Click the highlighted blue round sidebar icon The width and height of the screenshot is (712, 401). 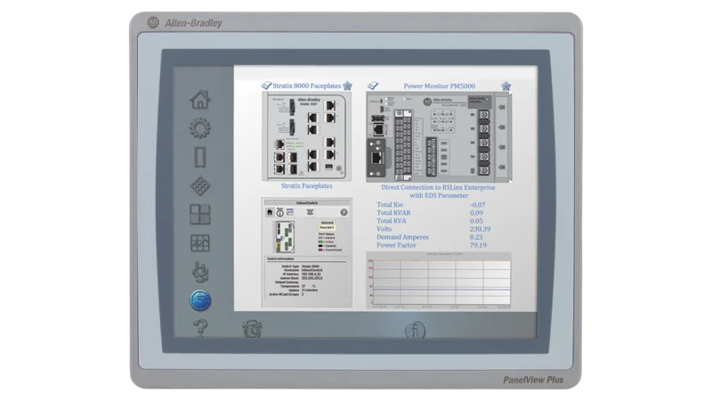(200, 300)
